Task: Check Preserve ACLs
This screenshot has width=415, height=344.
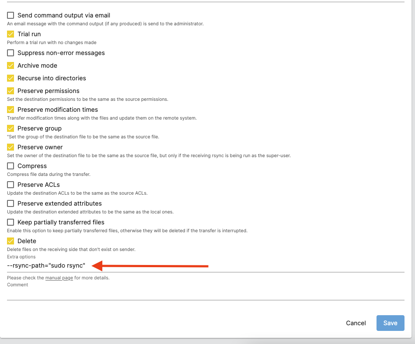Action: (x=10, y=185)
